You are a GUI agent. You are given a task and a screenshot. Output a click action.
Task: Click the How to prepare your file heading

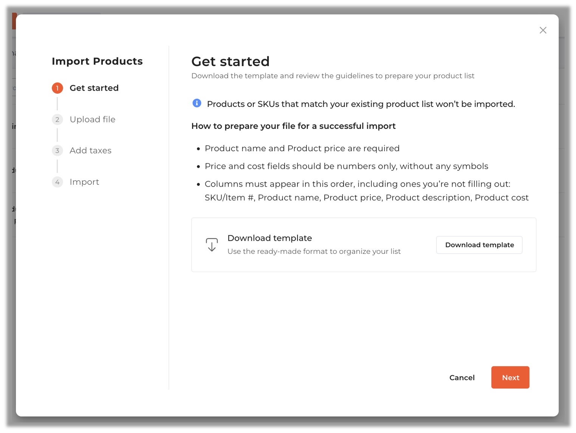tap(293, 126)
